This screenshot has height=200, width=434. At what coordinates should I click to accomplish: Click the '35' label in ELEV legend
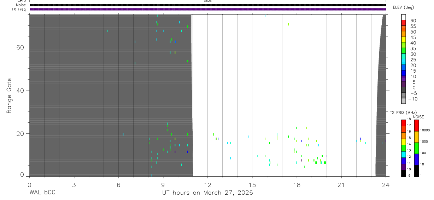pos(413,49)
